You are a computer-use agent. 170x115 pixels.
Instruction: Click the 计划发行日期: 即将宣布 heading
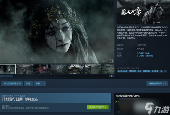20,99
